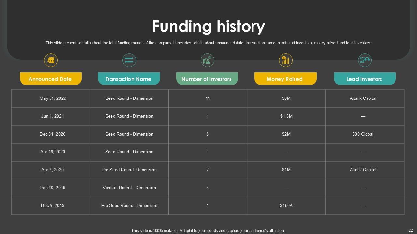Select the Lead Investors header label
The height and width of the screenshot is (234, 417).
364,79
